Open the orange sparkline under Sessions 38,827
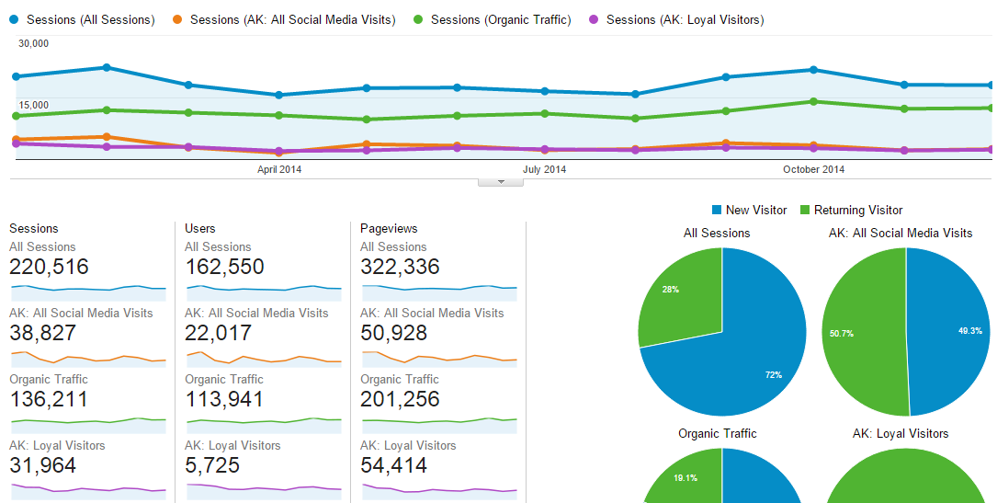This screenshot has height=503, width=997. tap(88, 359)
